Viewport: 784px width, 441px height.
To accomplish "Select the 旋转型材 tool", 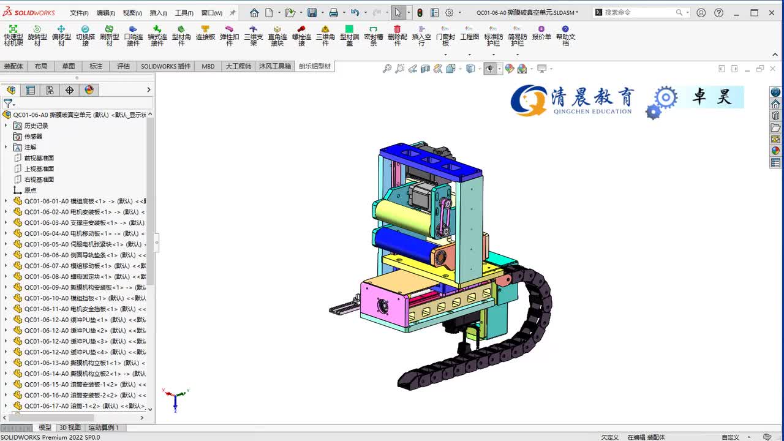I will [x=37, y=36].
